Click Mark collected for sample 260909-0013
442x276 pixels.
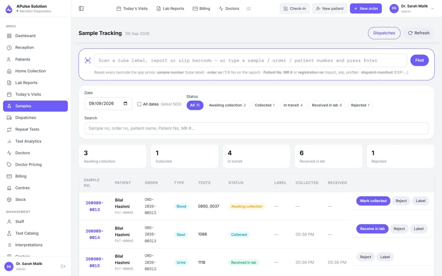373,201
